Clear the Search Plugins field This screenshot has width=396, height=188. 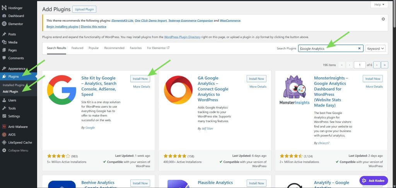tap(359, 48)
